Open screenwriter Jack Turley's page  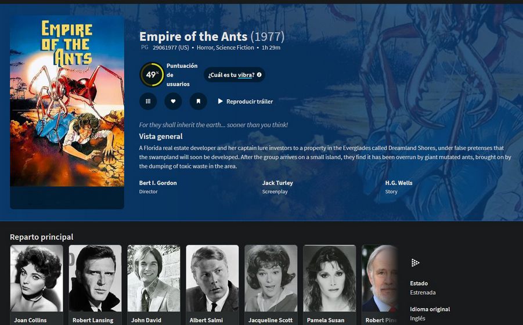277,183
